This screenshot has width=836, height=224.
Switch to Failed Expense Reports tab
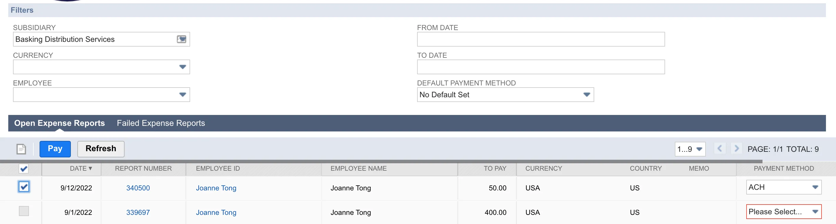point(161,123)
